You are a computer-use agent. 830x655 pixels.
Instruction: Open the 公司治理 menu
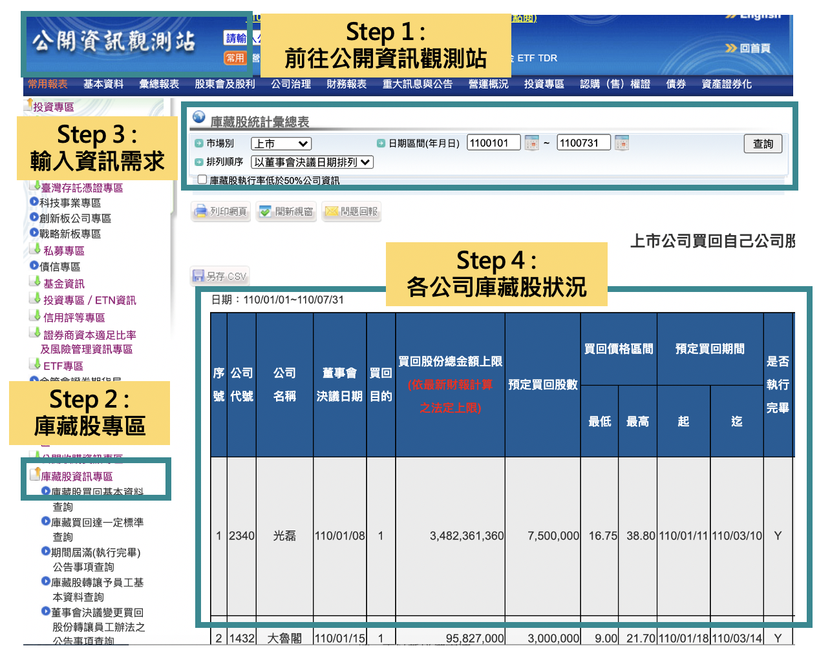tap(291, 84)
